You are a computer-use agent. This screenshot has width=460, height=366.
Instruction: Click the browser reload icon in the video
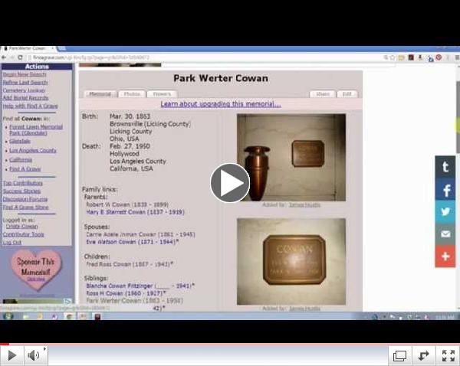click(x=20, y=57)
